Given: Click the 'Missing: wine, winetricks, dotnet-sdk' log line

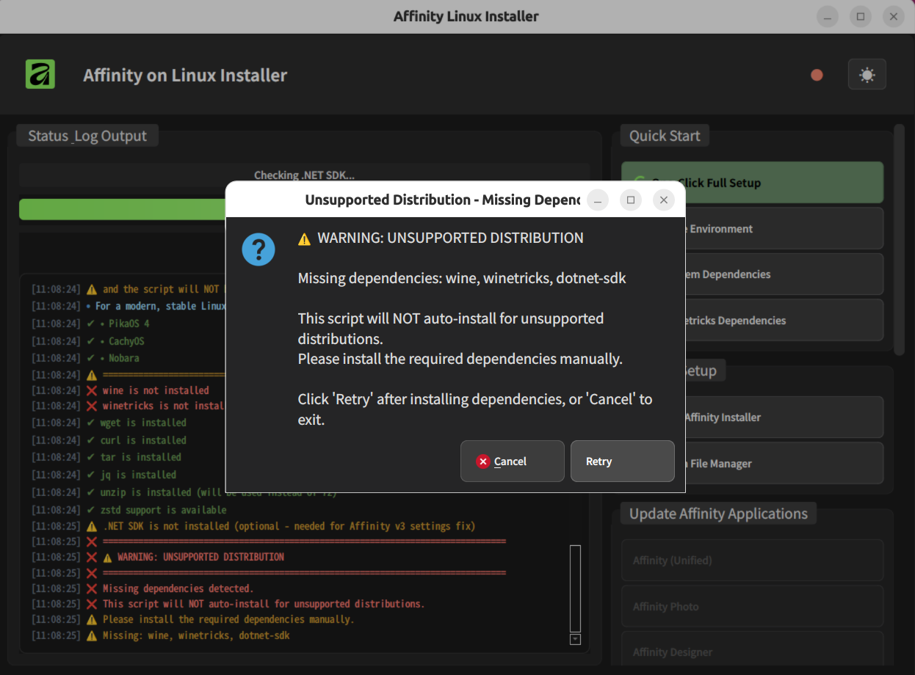Looking at the screenshot, I should (196, 635).
